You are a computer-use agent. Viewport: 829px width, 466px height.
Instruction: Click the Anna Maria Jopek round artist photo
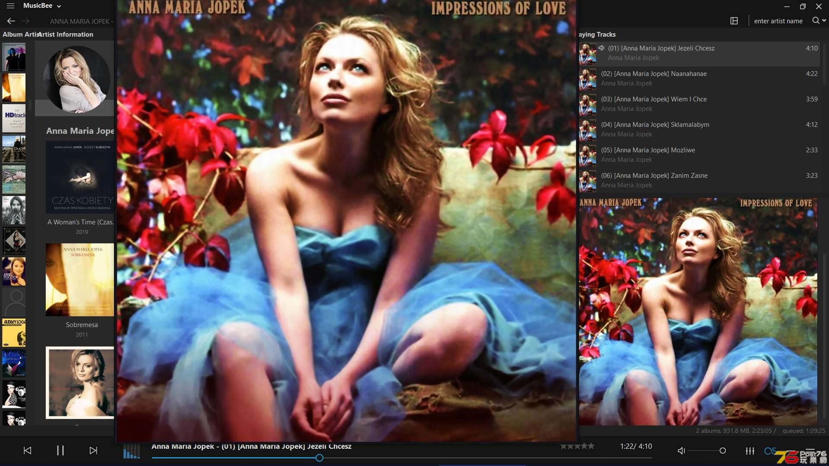(77, 79)
